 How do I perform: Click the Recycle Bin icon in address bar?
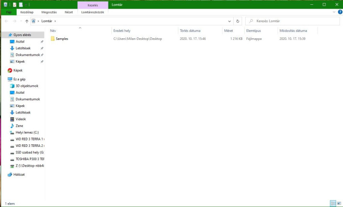click(33, 21)
